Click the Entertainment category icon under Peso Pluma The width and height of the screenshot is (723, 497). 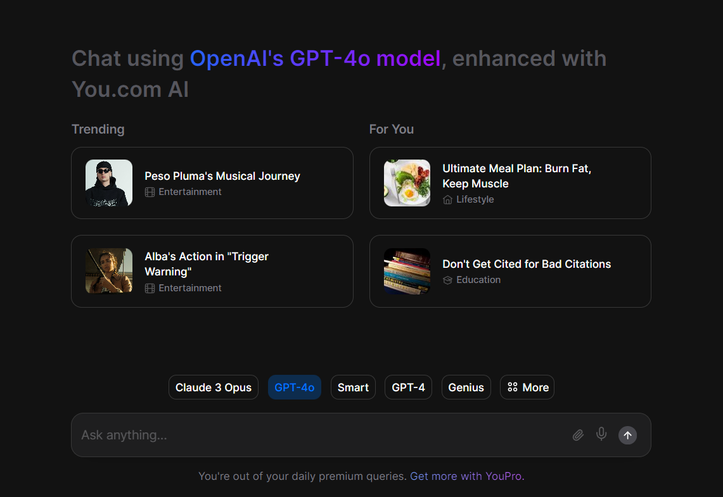pos(150,192)
